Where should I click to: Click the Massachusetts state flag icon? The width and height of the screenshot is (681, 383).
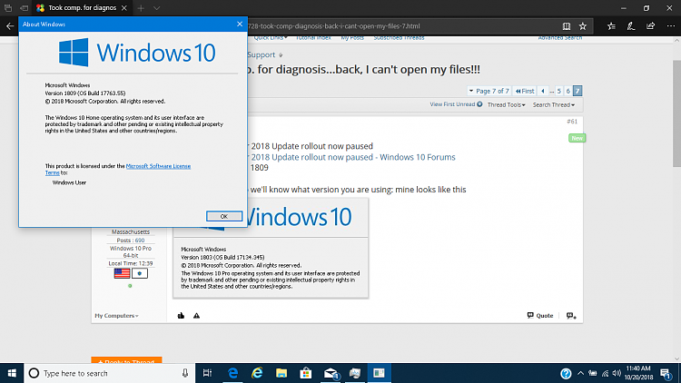(140, 273)
